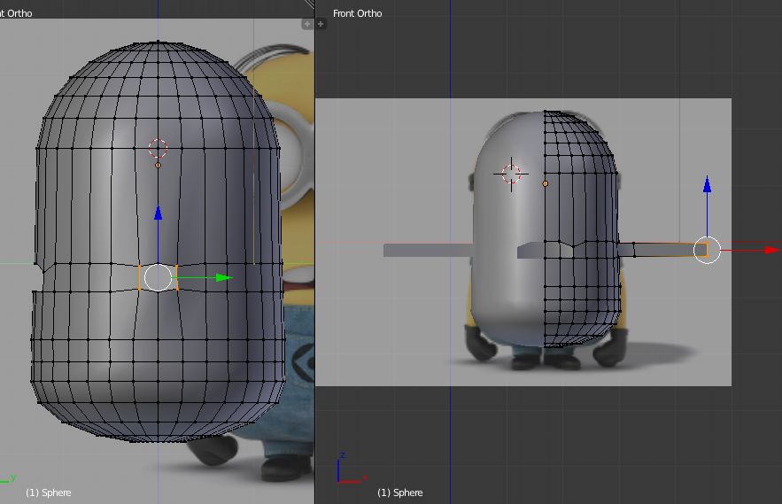The image size is (782, 504).
Task: Click '(1) Sphere' label in Front Ortho viewport
Action: 400,492
